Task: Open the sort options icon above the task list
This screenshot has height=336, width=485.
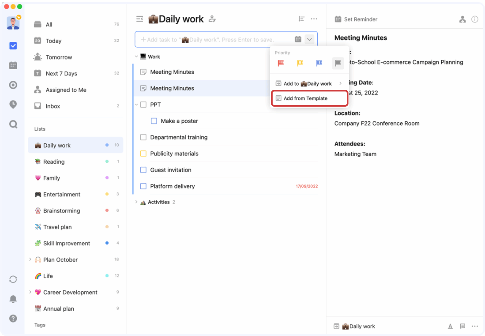Action: [x=302, y=19]
